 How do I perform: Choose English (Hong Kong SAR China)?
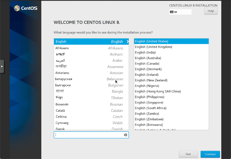point(171,91)
